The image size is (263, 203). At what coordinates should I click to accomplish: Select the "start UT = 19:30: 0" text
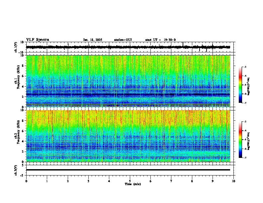click(x=160, y=40)
